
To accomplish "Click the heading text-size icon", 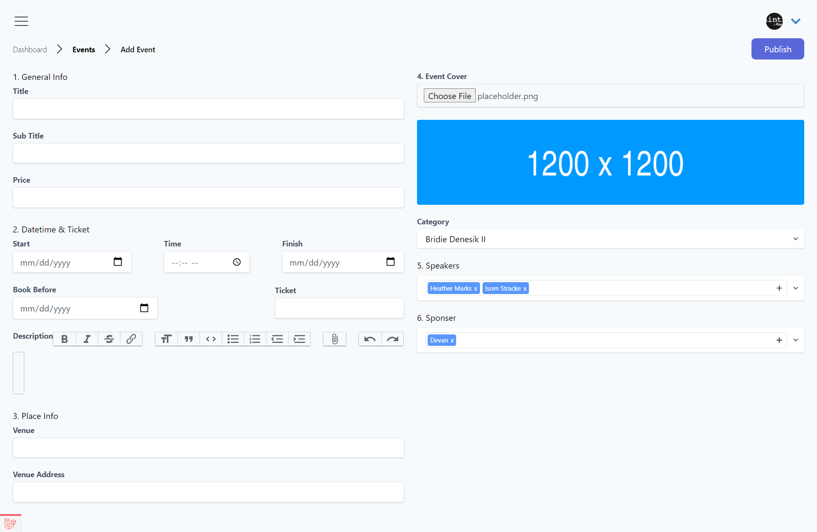I will point(166,339).
